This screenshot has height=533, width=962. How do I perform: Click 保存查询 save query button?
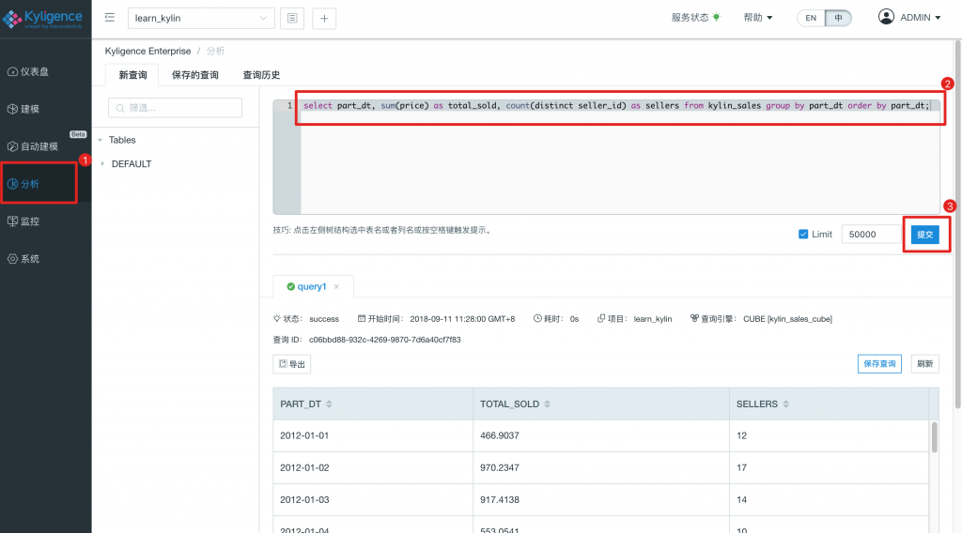coord(879,363)
